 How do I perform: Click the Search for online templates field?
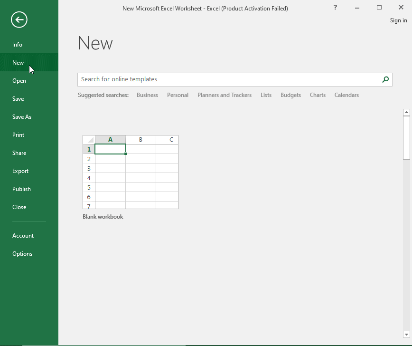(x=228, y=79)
